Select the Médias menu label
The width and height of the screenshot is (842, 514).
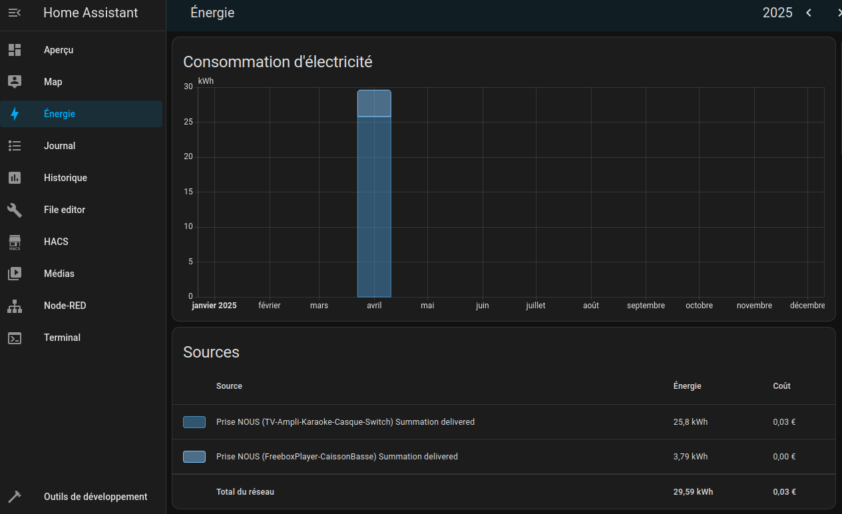pos(59,274)
